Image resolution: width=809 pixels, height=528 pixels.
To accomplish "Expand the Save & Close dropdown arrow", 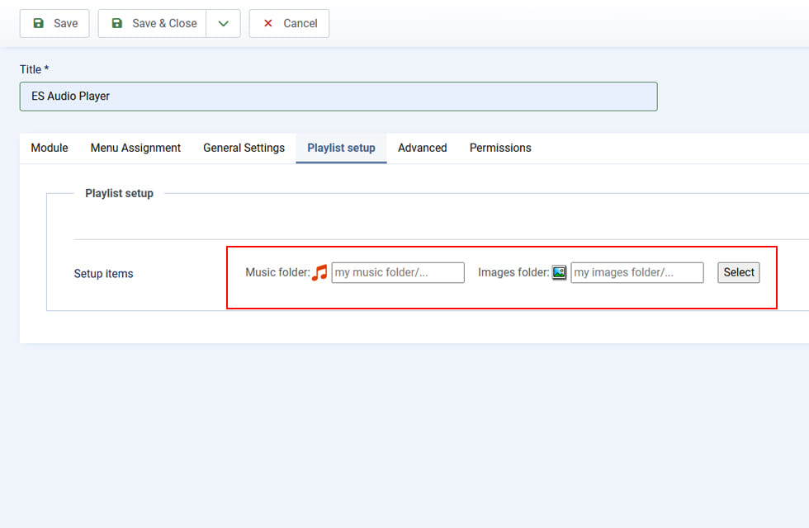I will 223,24.
